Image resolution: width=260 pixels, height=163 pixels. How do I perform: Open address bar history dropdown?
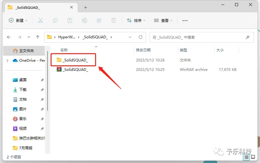pyautogui.click(x=130, y=37)
